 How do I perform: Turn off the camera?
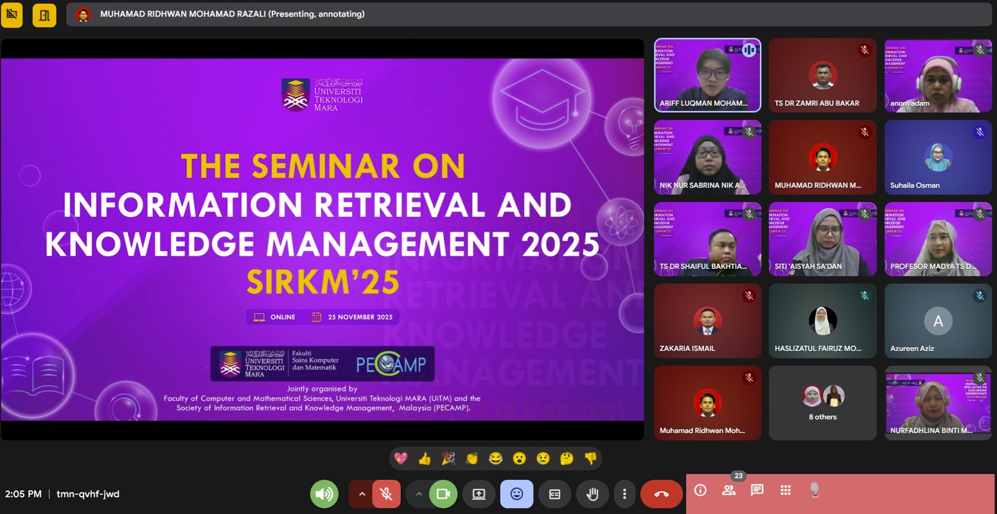(443, 494)
